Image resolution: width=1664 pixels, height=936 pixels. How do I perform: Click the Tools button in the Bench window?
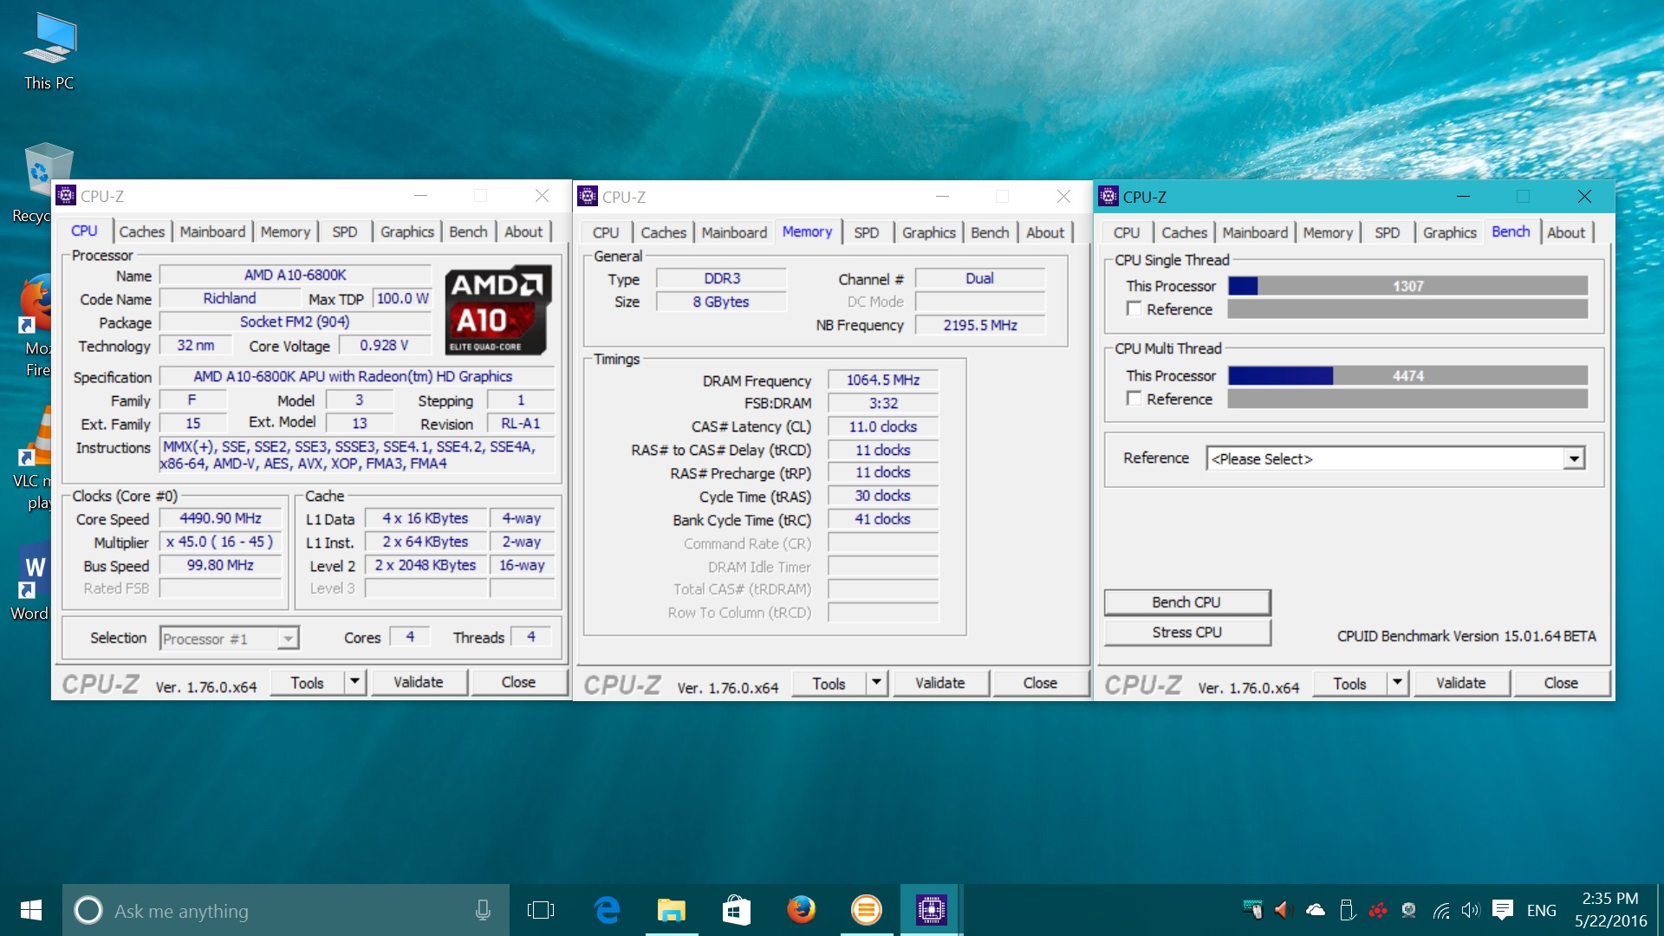1349,683
